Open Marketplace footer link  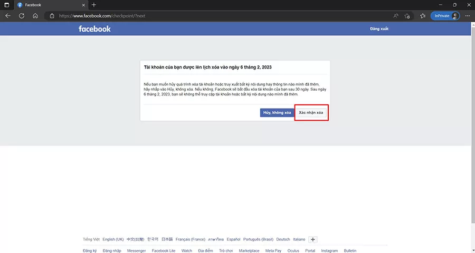pyautogui.click(x=249, y=250)
